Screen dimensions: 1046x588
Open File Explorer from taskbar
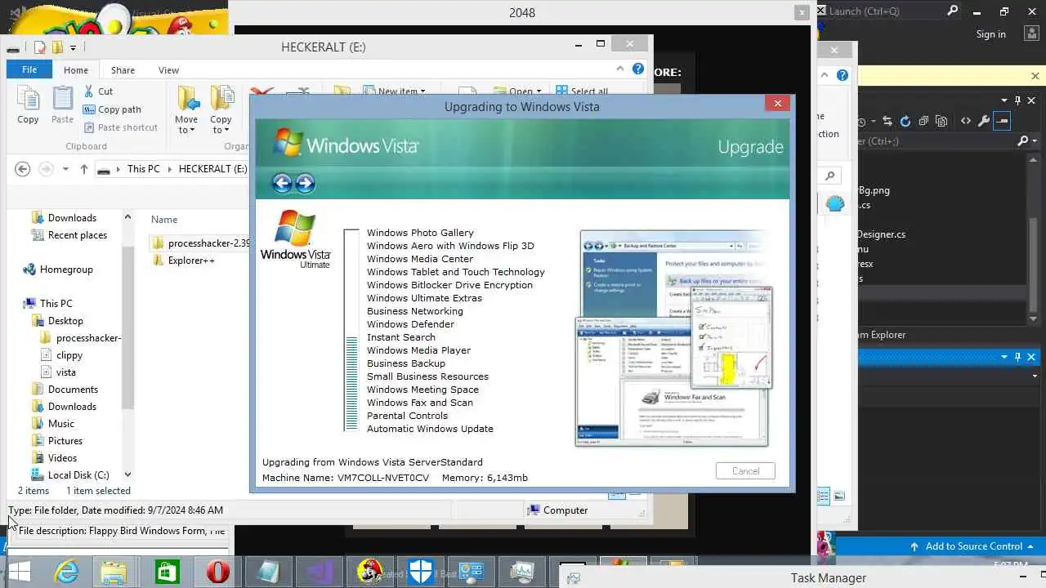[x=114, y=572]
